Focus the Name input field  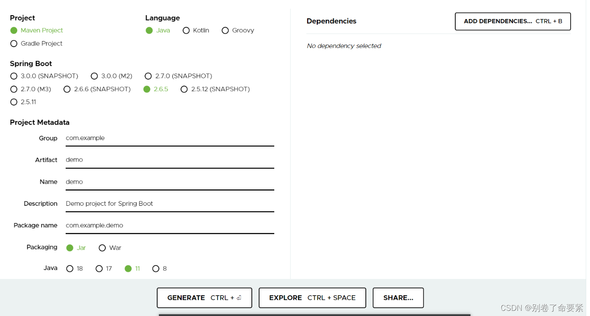coord(170,182)
